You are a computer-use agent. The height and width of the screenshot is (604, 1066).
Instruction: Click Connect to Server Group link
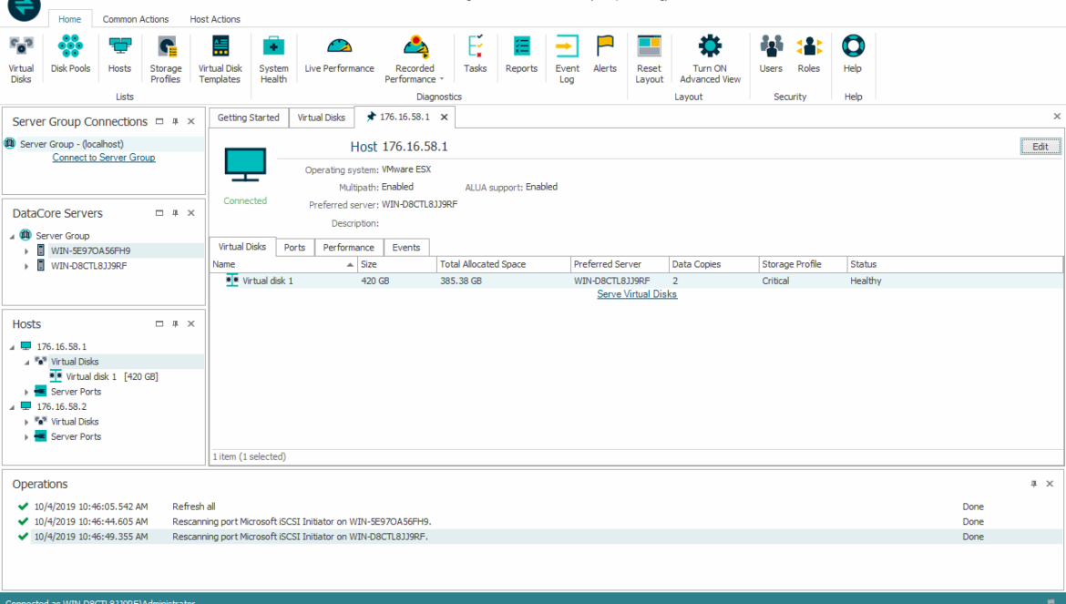coord(104,158)
